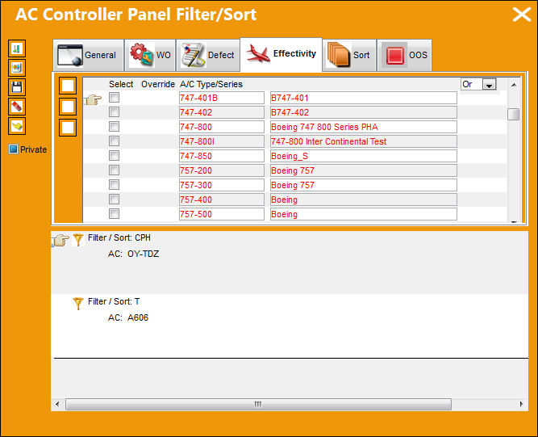This screenshot has width=538, height=437.
Task: Click the Boeing_S description field
Action: point(363,156)
